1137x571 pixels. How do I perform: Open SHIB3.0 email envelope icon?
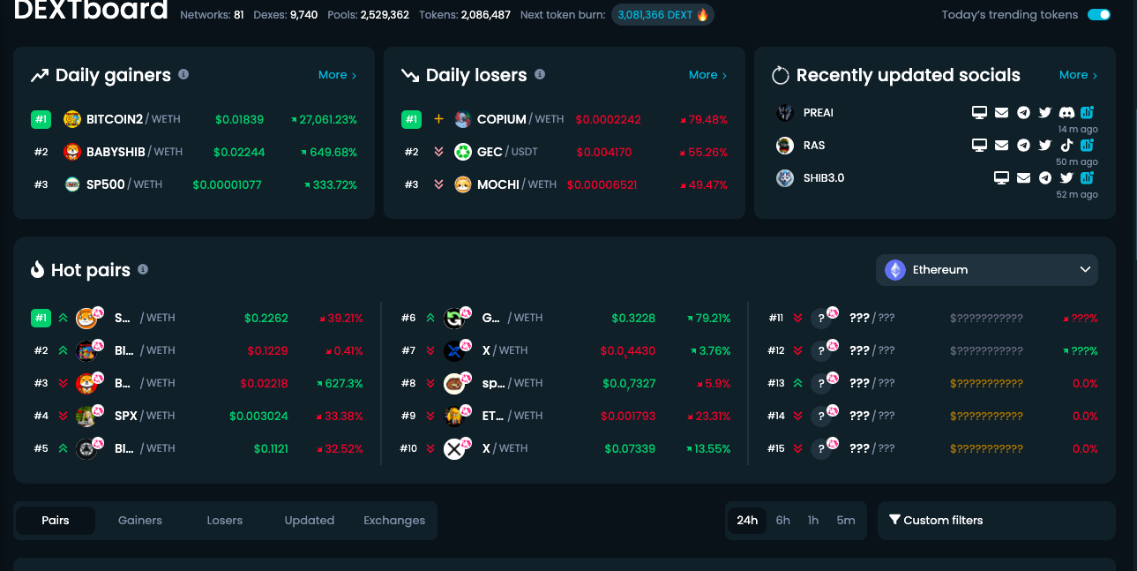(1023, 178)
